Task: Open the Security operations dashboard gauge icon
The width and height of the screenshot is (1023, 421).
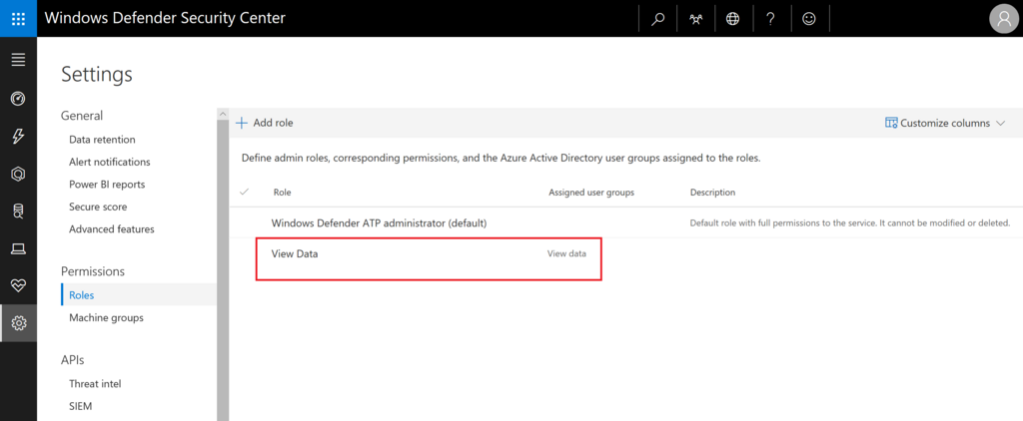Action: (18, 99)
